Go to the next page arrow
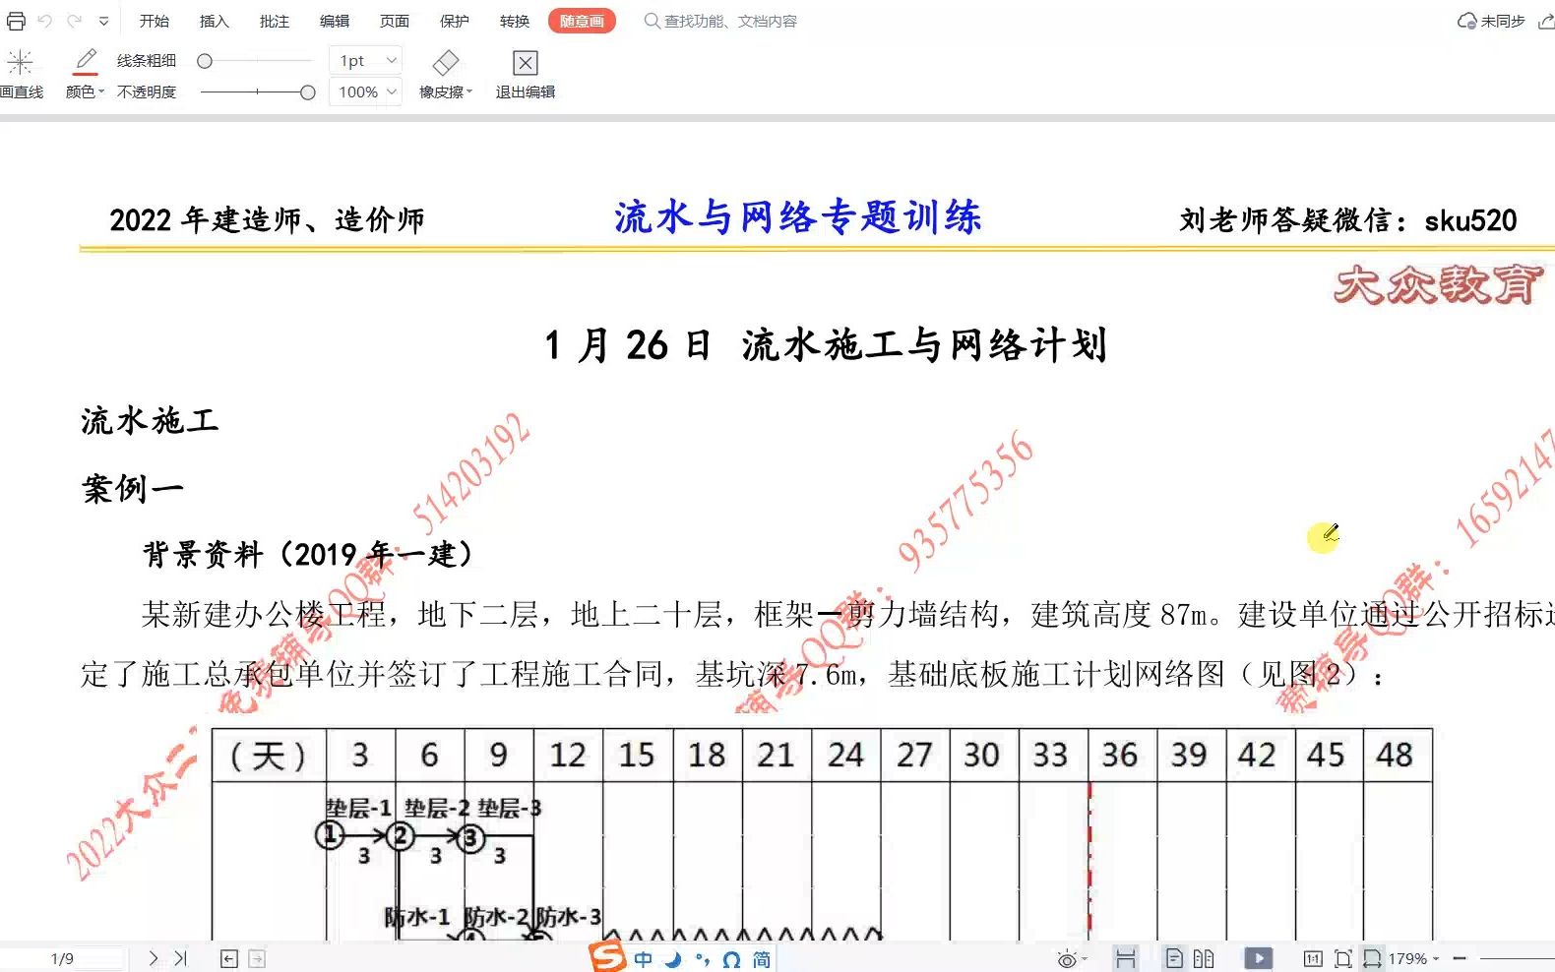 154,958
